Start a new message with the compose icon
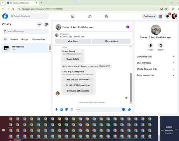Screen dimensions: 179x141 click(x=46, y=24)
